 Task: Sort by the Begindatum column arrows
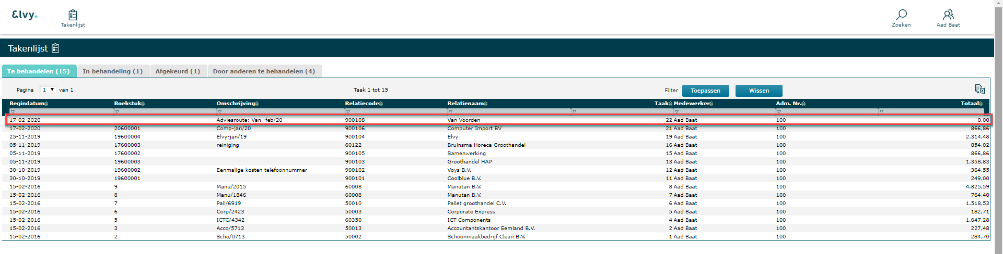click(x=46, y=104)
